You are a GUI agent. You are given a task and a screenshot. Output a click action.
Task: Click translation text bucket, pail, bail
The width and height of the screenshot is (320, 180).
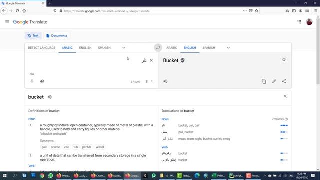(x=189, y=125)
